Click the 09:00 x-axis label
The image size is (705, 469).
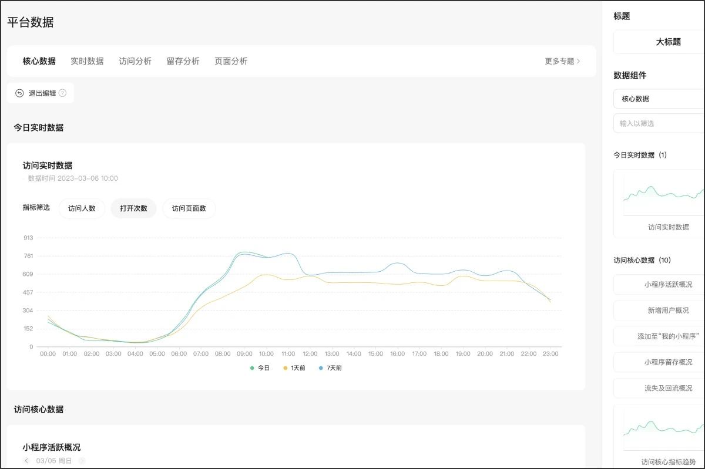coord(244,354)
